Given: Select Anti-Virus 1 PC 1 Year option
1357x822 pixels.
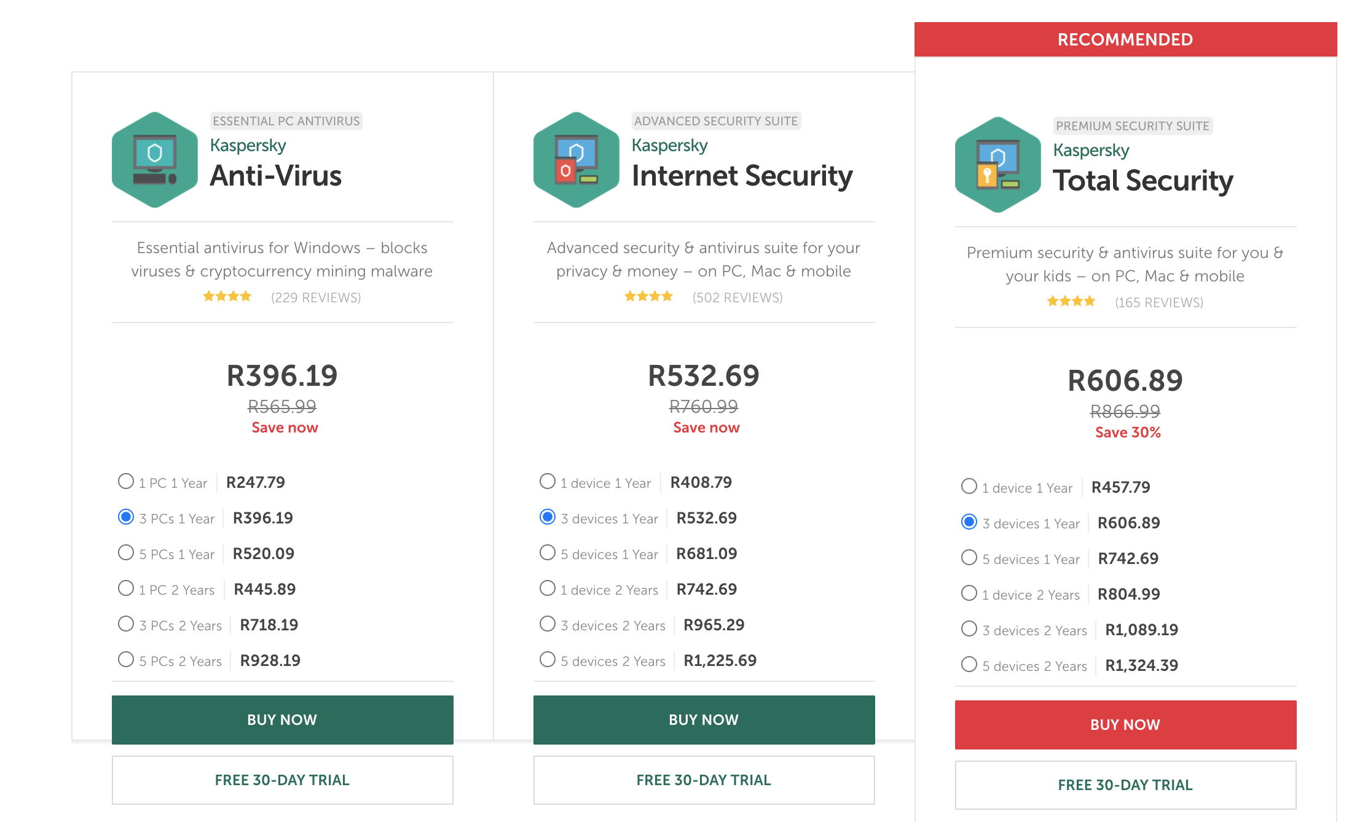Looking at the screenshot, I should point(126,482).
